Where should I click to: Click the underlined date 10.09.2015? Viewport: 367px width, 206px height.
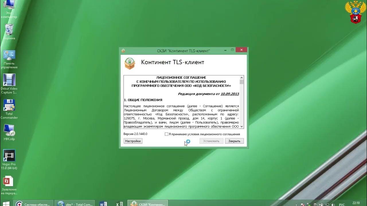pyautogui.click(x=230, y=94)
